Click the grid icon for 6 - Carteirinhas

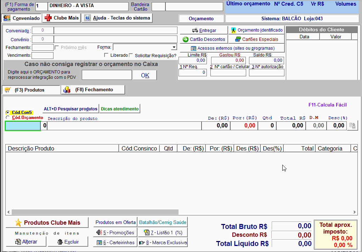click(99, 242)
